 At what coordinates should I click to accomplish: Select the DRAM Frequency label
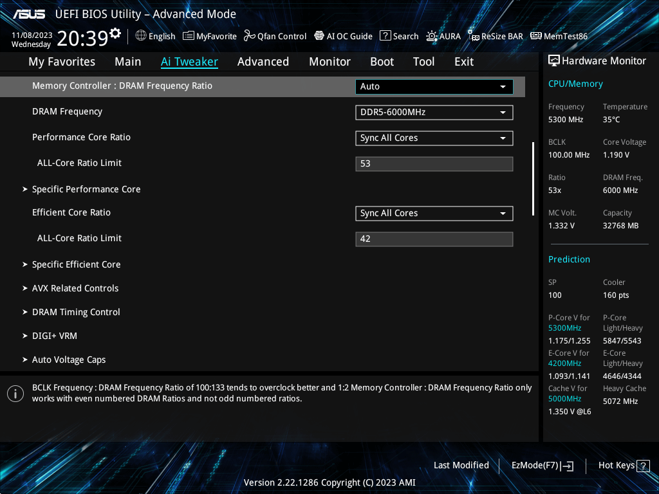click(67, 111)
